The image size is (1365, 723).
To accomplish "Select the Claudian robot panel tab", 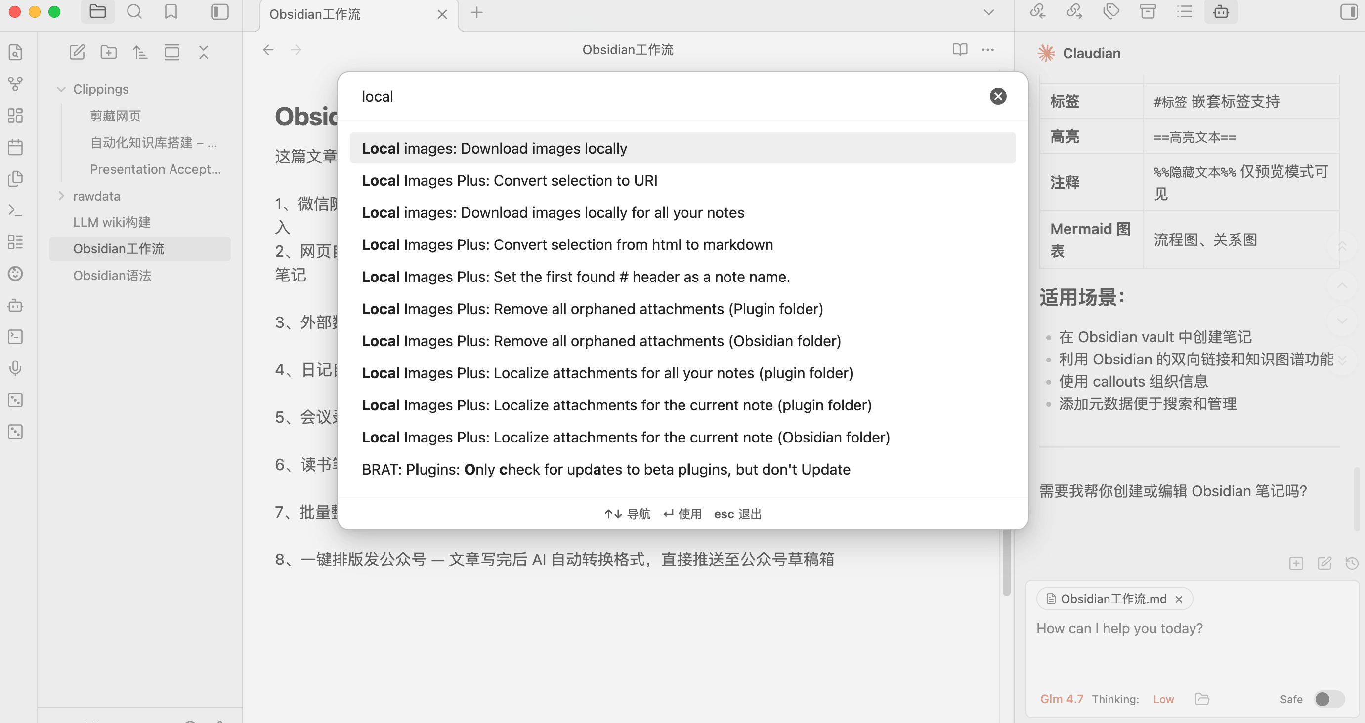I will (x=1221, y=12).
